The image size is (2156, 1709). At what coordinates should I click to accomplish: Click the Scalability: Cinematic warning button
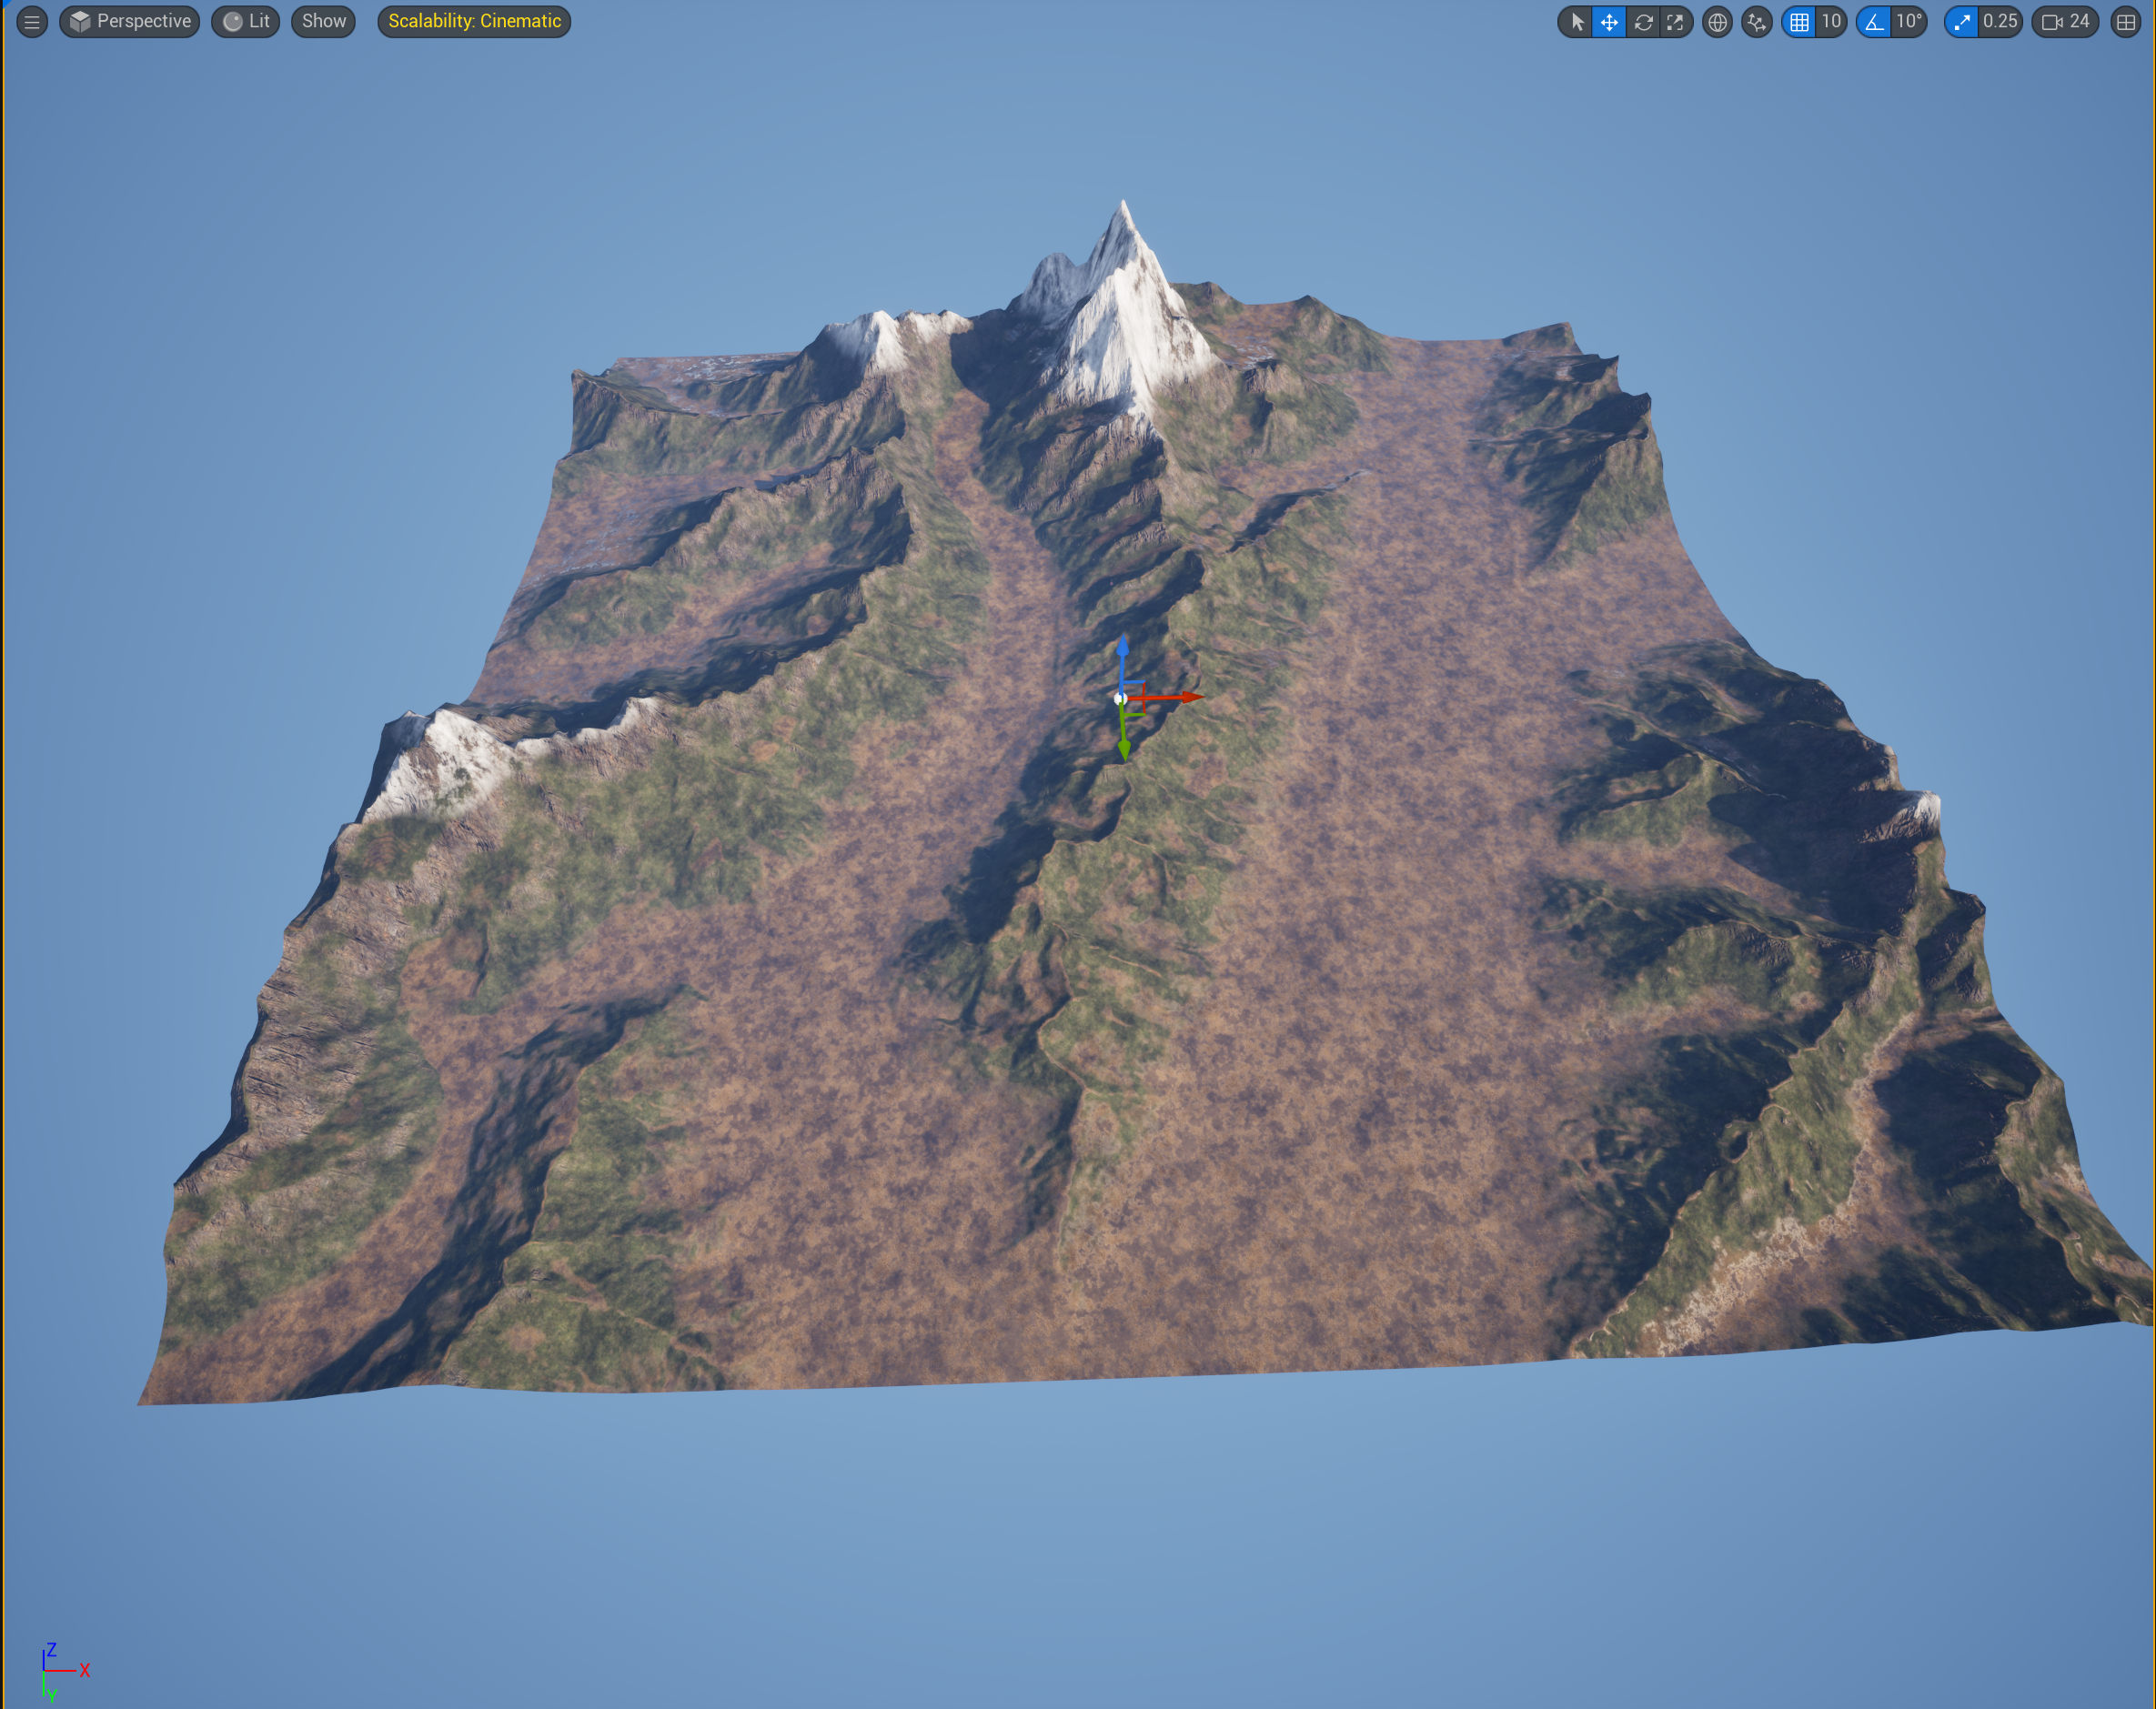tap(474, 22)
